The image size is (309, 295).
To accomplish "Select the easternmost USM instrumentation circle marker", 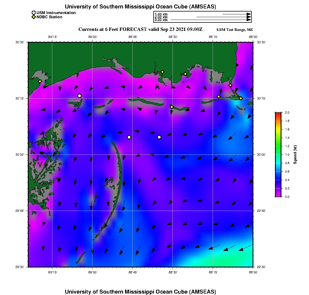I will tap(159, 137).
